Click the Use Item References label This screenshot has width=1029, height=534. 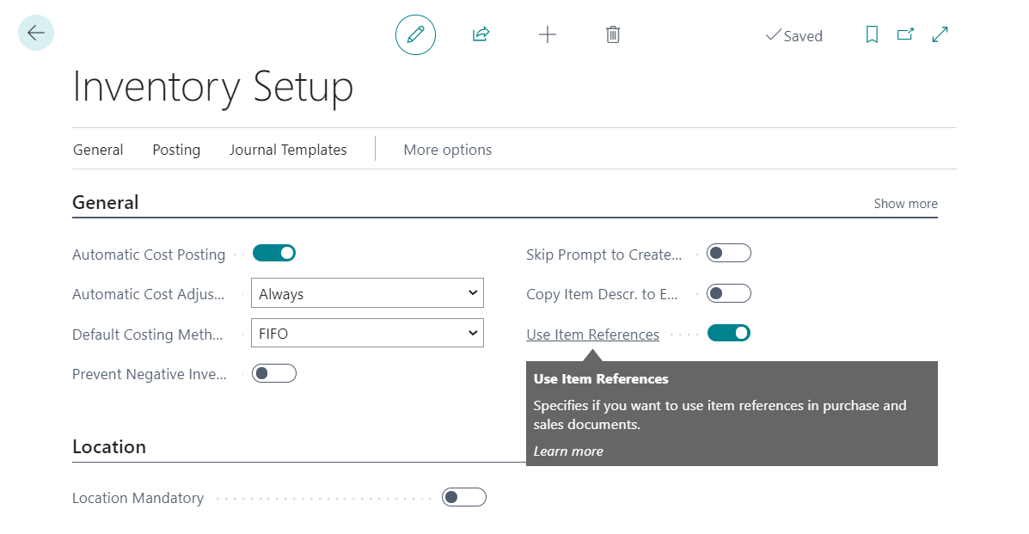point(592,335)
